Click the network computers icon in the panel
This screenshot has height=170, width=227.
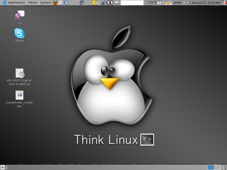click(x=82, y=2)
